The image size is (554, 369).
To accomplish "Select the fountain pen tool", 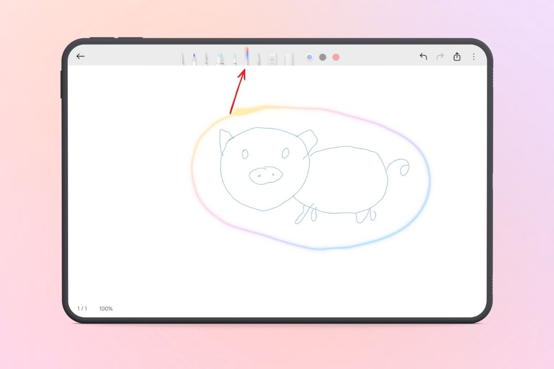I will (x=194, y=58).
